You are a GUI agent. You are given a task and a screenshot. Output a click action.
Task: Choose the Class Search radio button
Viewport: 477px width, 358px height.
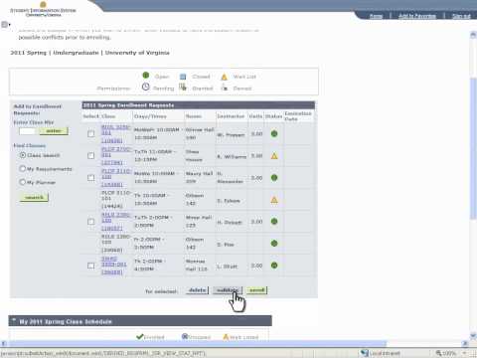pyautogui.click(x=23, y=155)
